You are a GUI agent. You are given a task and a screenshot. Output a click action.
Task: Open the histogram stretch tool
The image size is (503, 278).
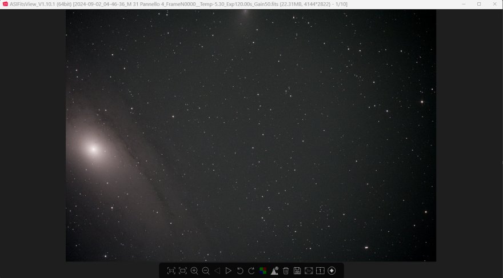point(274,271)
